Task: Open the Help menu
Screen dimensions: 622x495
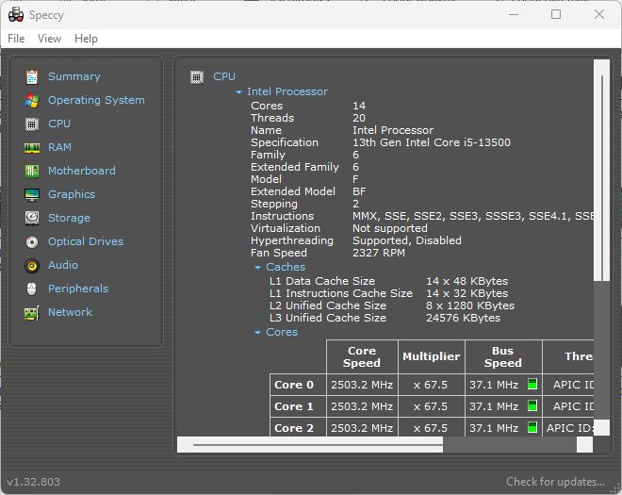Action: [86, 39]
